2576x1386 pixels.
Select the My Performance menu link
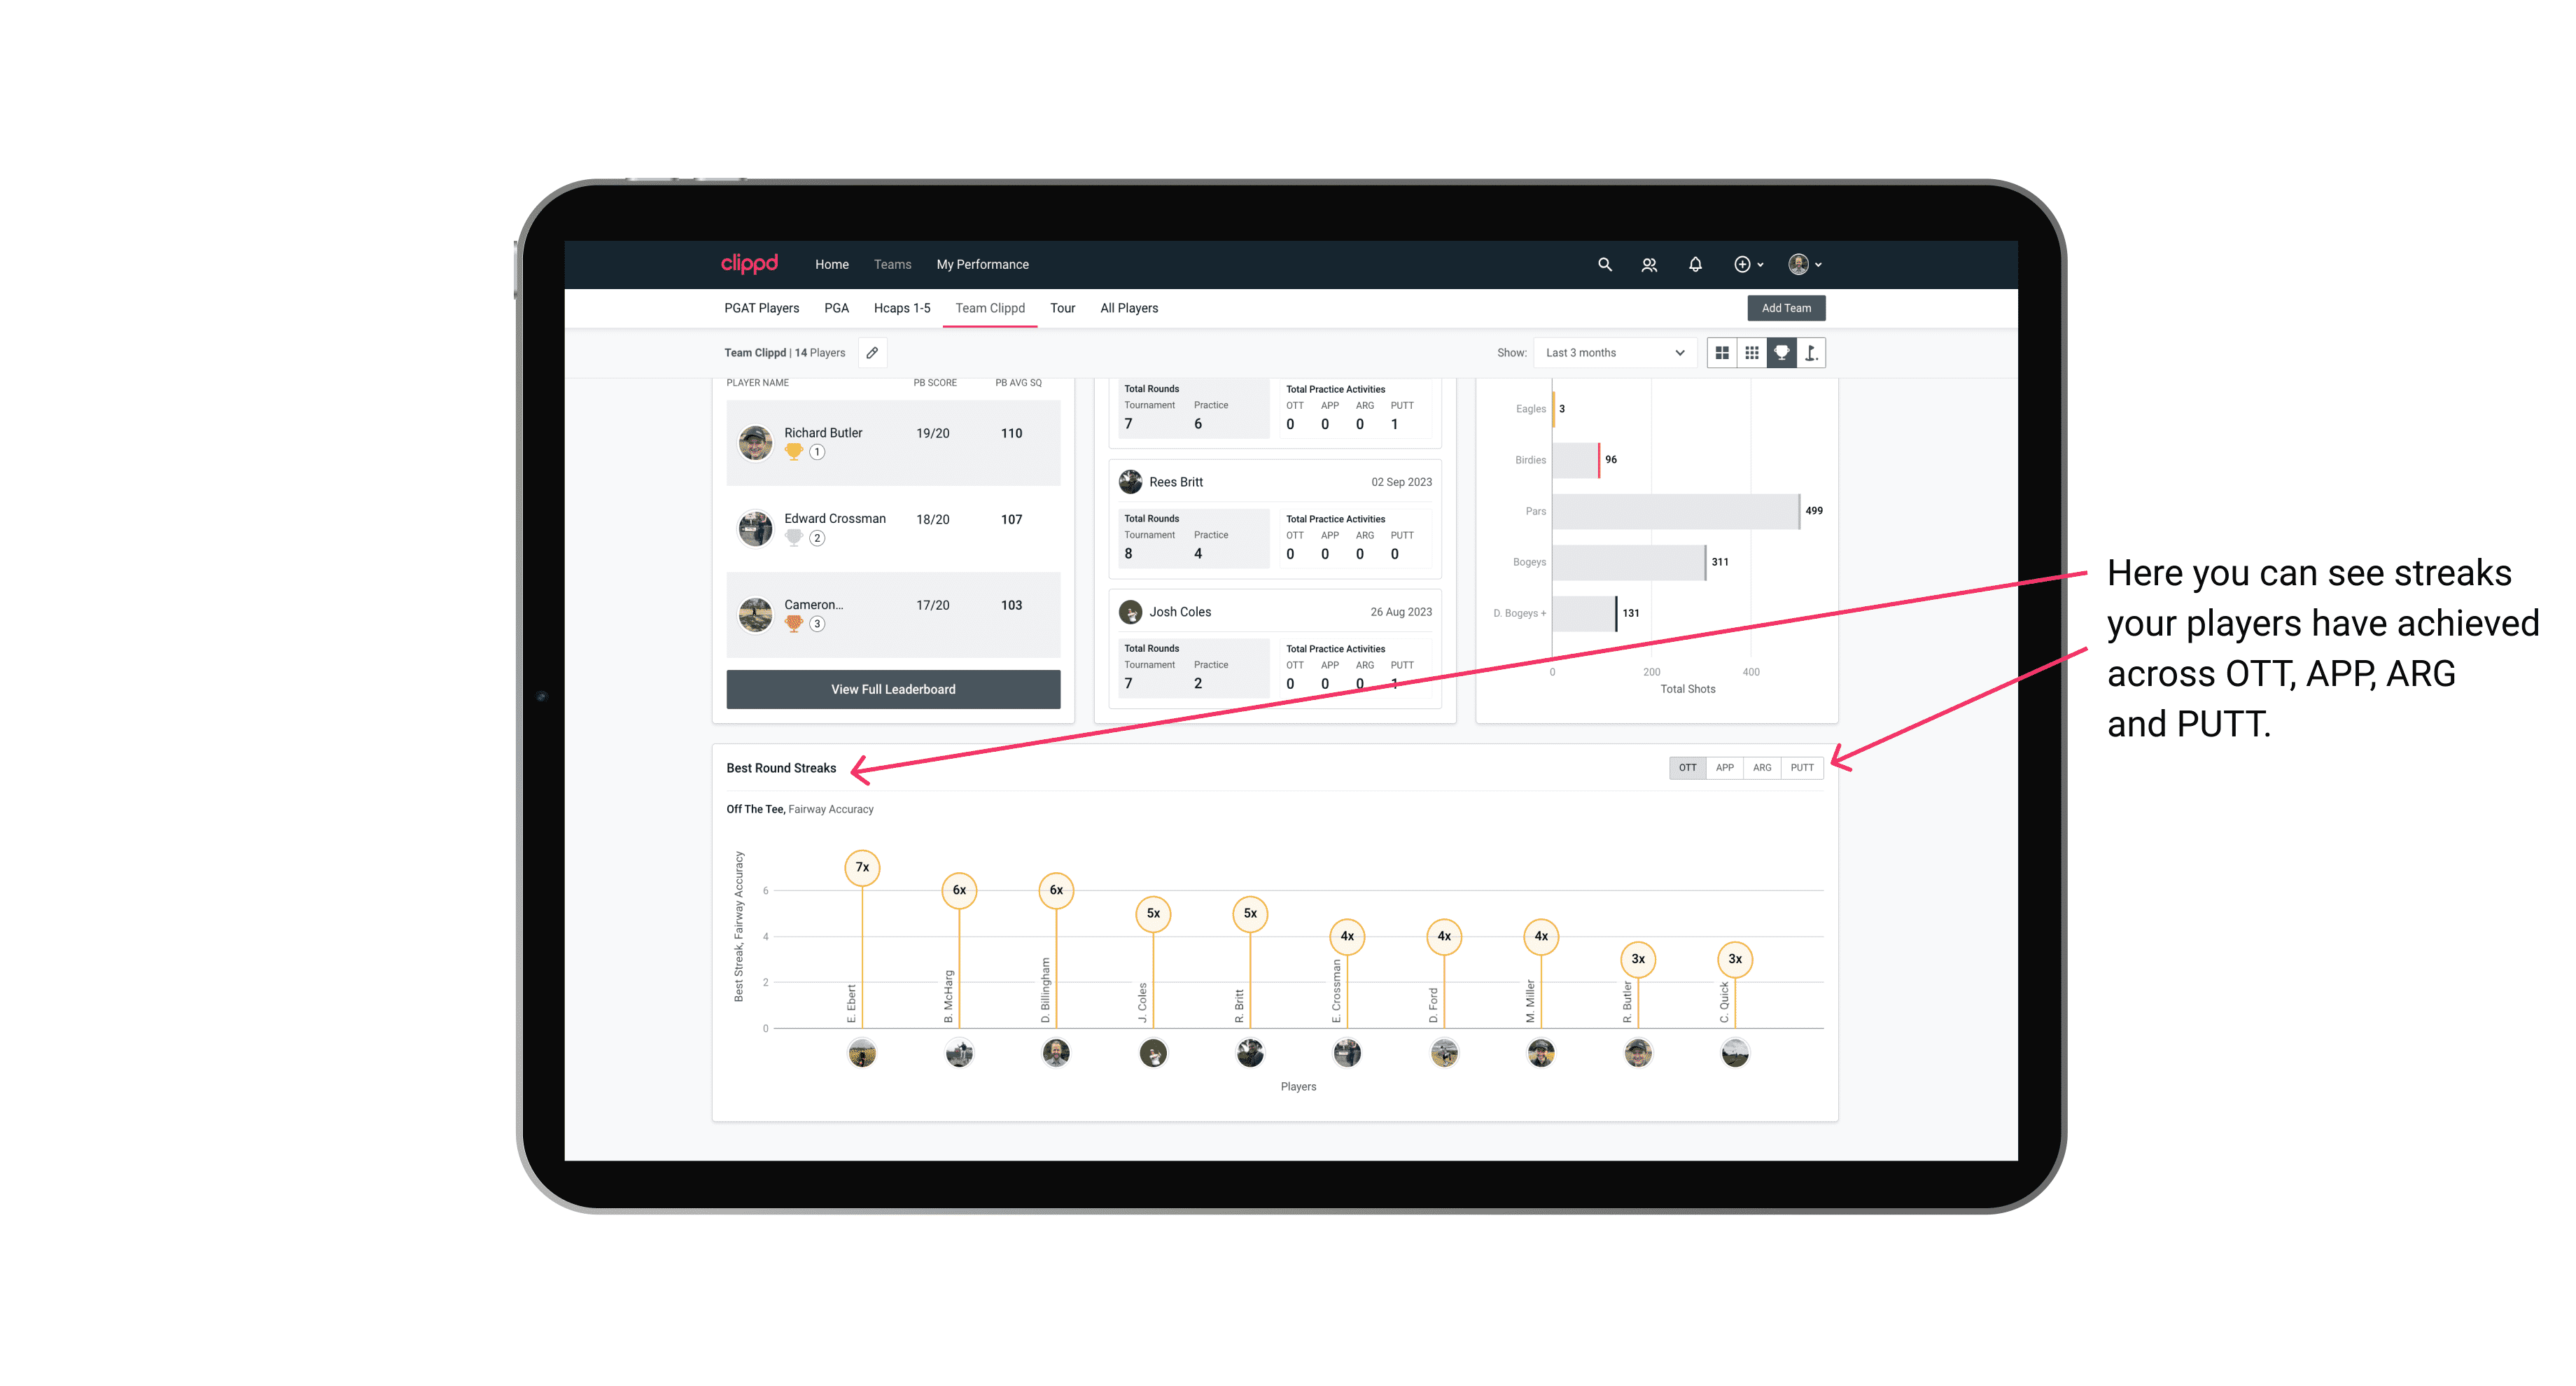click(x=983, y=263)
